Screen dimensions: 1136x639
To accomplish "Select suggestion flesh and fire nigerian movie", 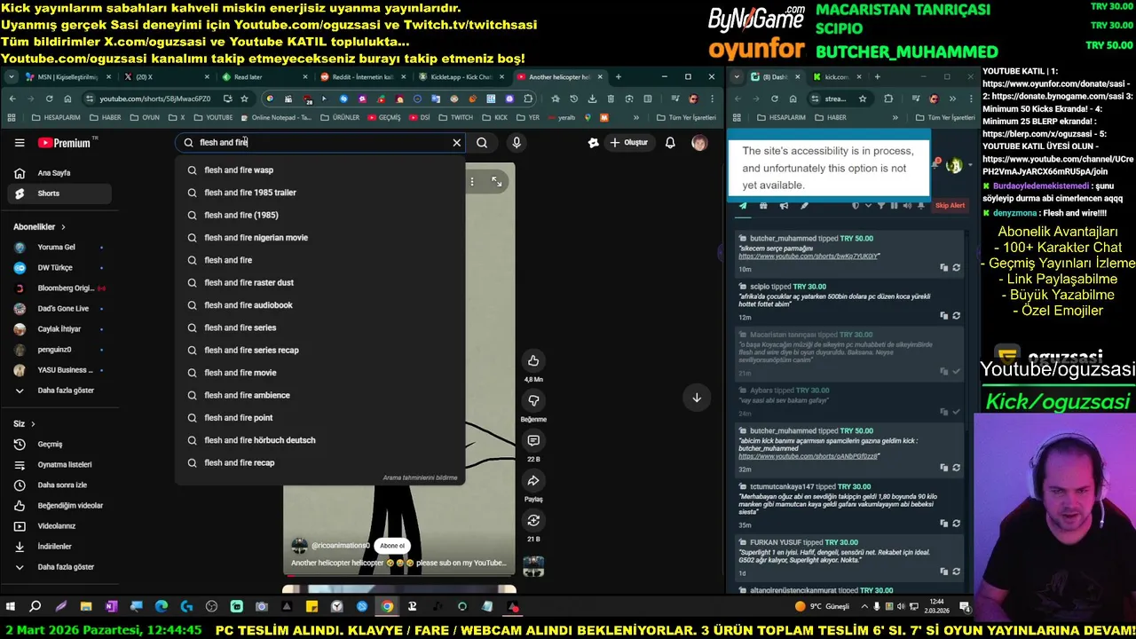I will (x=319, y=238).
